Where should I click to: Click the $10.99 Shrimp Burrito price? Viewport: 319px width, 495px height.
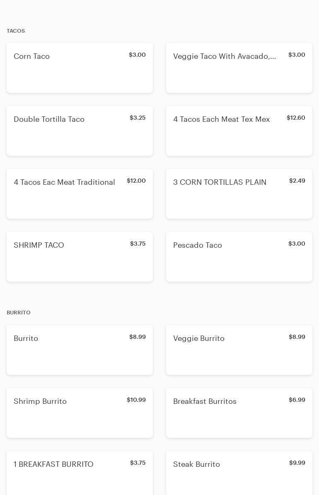136,400
